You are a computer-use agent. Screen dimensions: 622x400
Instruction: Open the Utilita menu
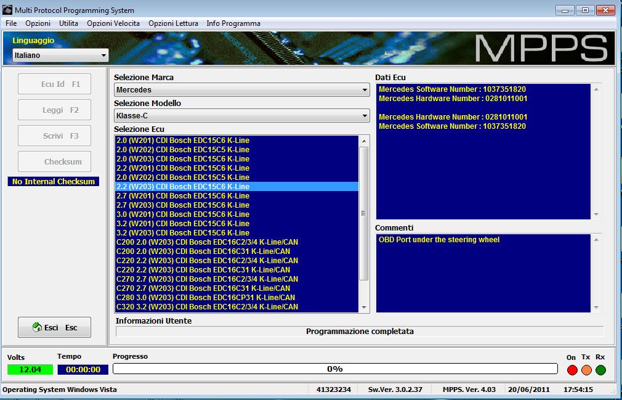click(x=68, y=23)
